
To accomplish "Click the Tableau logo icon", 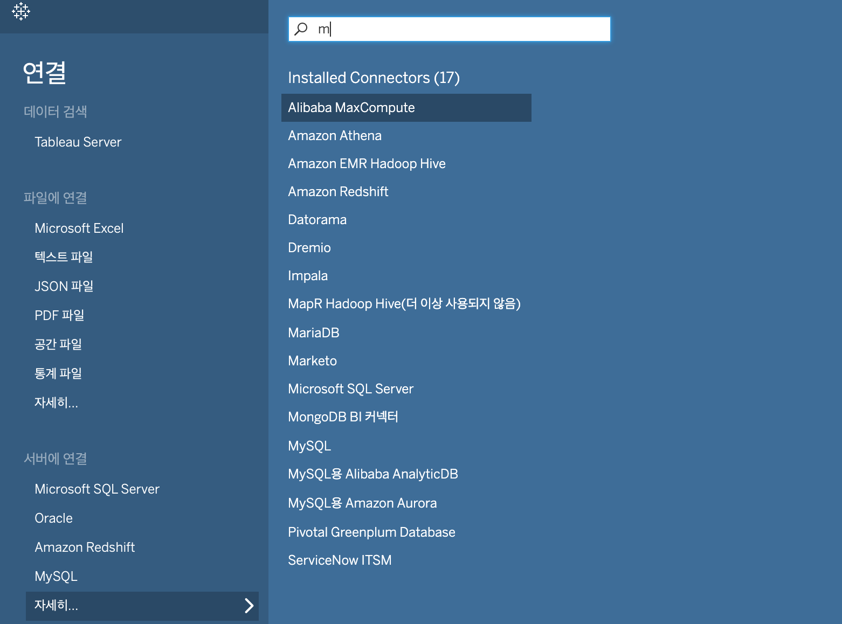I will 21,11.
